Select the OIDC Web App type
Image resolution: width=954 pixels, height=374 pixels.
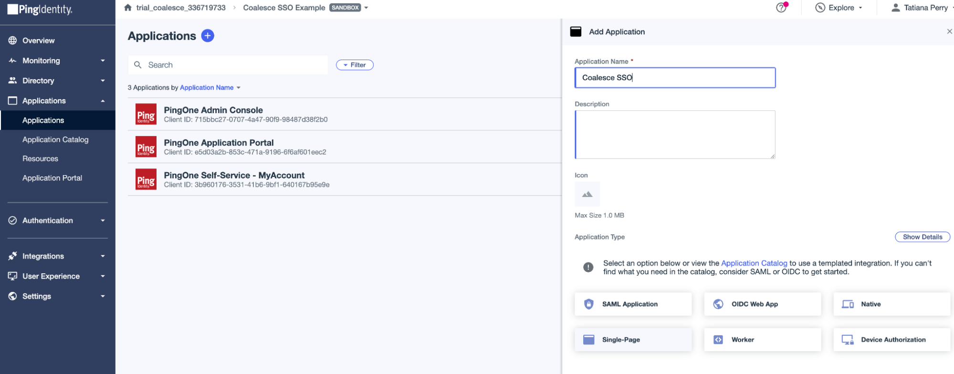[763, 304]
